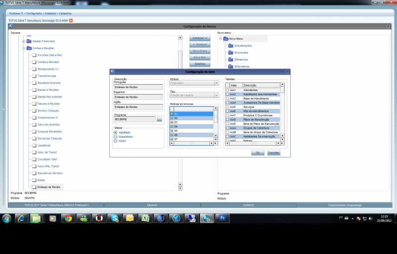Click the &Relatorios folder icon
The image size is (397, 254).
(231, 59)
